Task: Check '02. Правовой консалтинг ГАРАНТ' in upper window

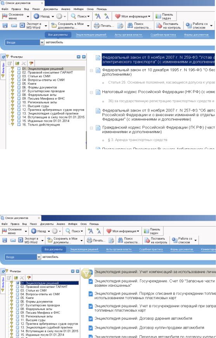Action: point(19,72)
